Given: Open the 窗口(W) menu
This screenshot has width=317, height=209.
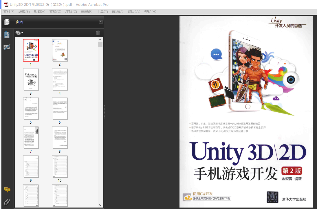Looking at the screenshot, I should pyautogui.click(x=134, y=12).
